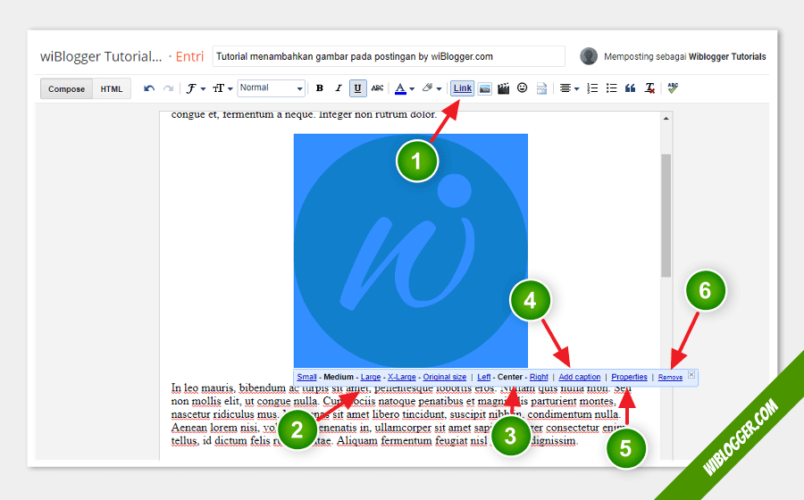
Task: Click the 'Center' text in the image bar
Action: tap(510, 377)
